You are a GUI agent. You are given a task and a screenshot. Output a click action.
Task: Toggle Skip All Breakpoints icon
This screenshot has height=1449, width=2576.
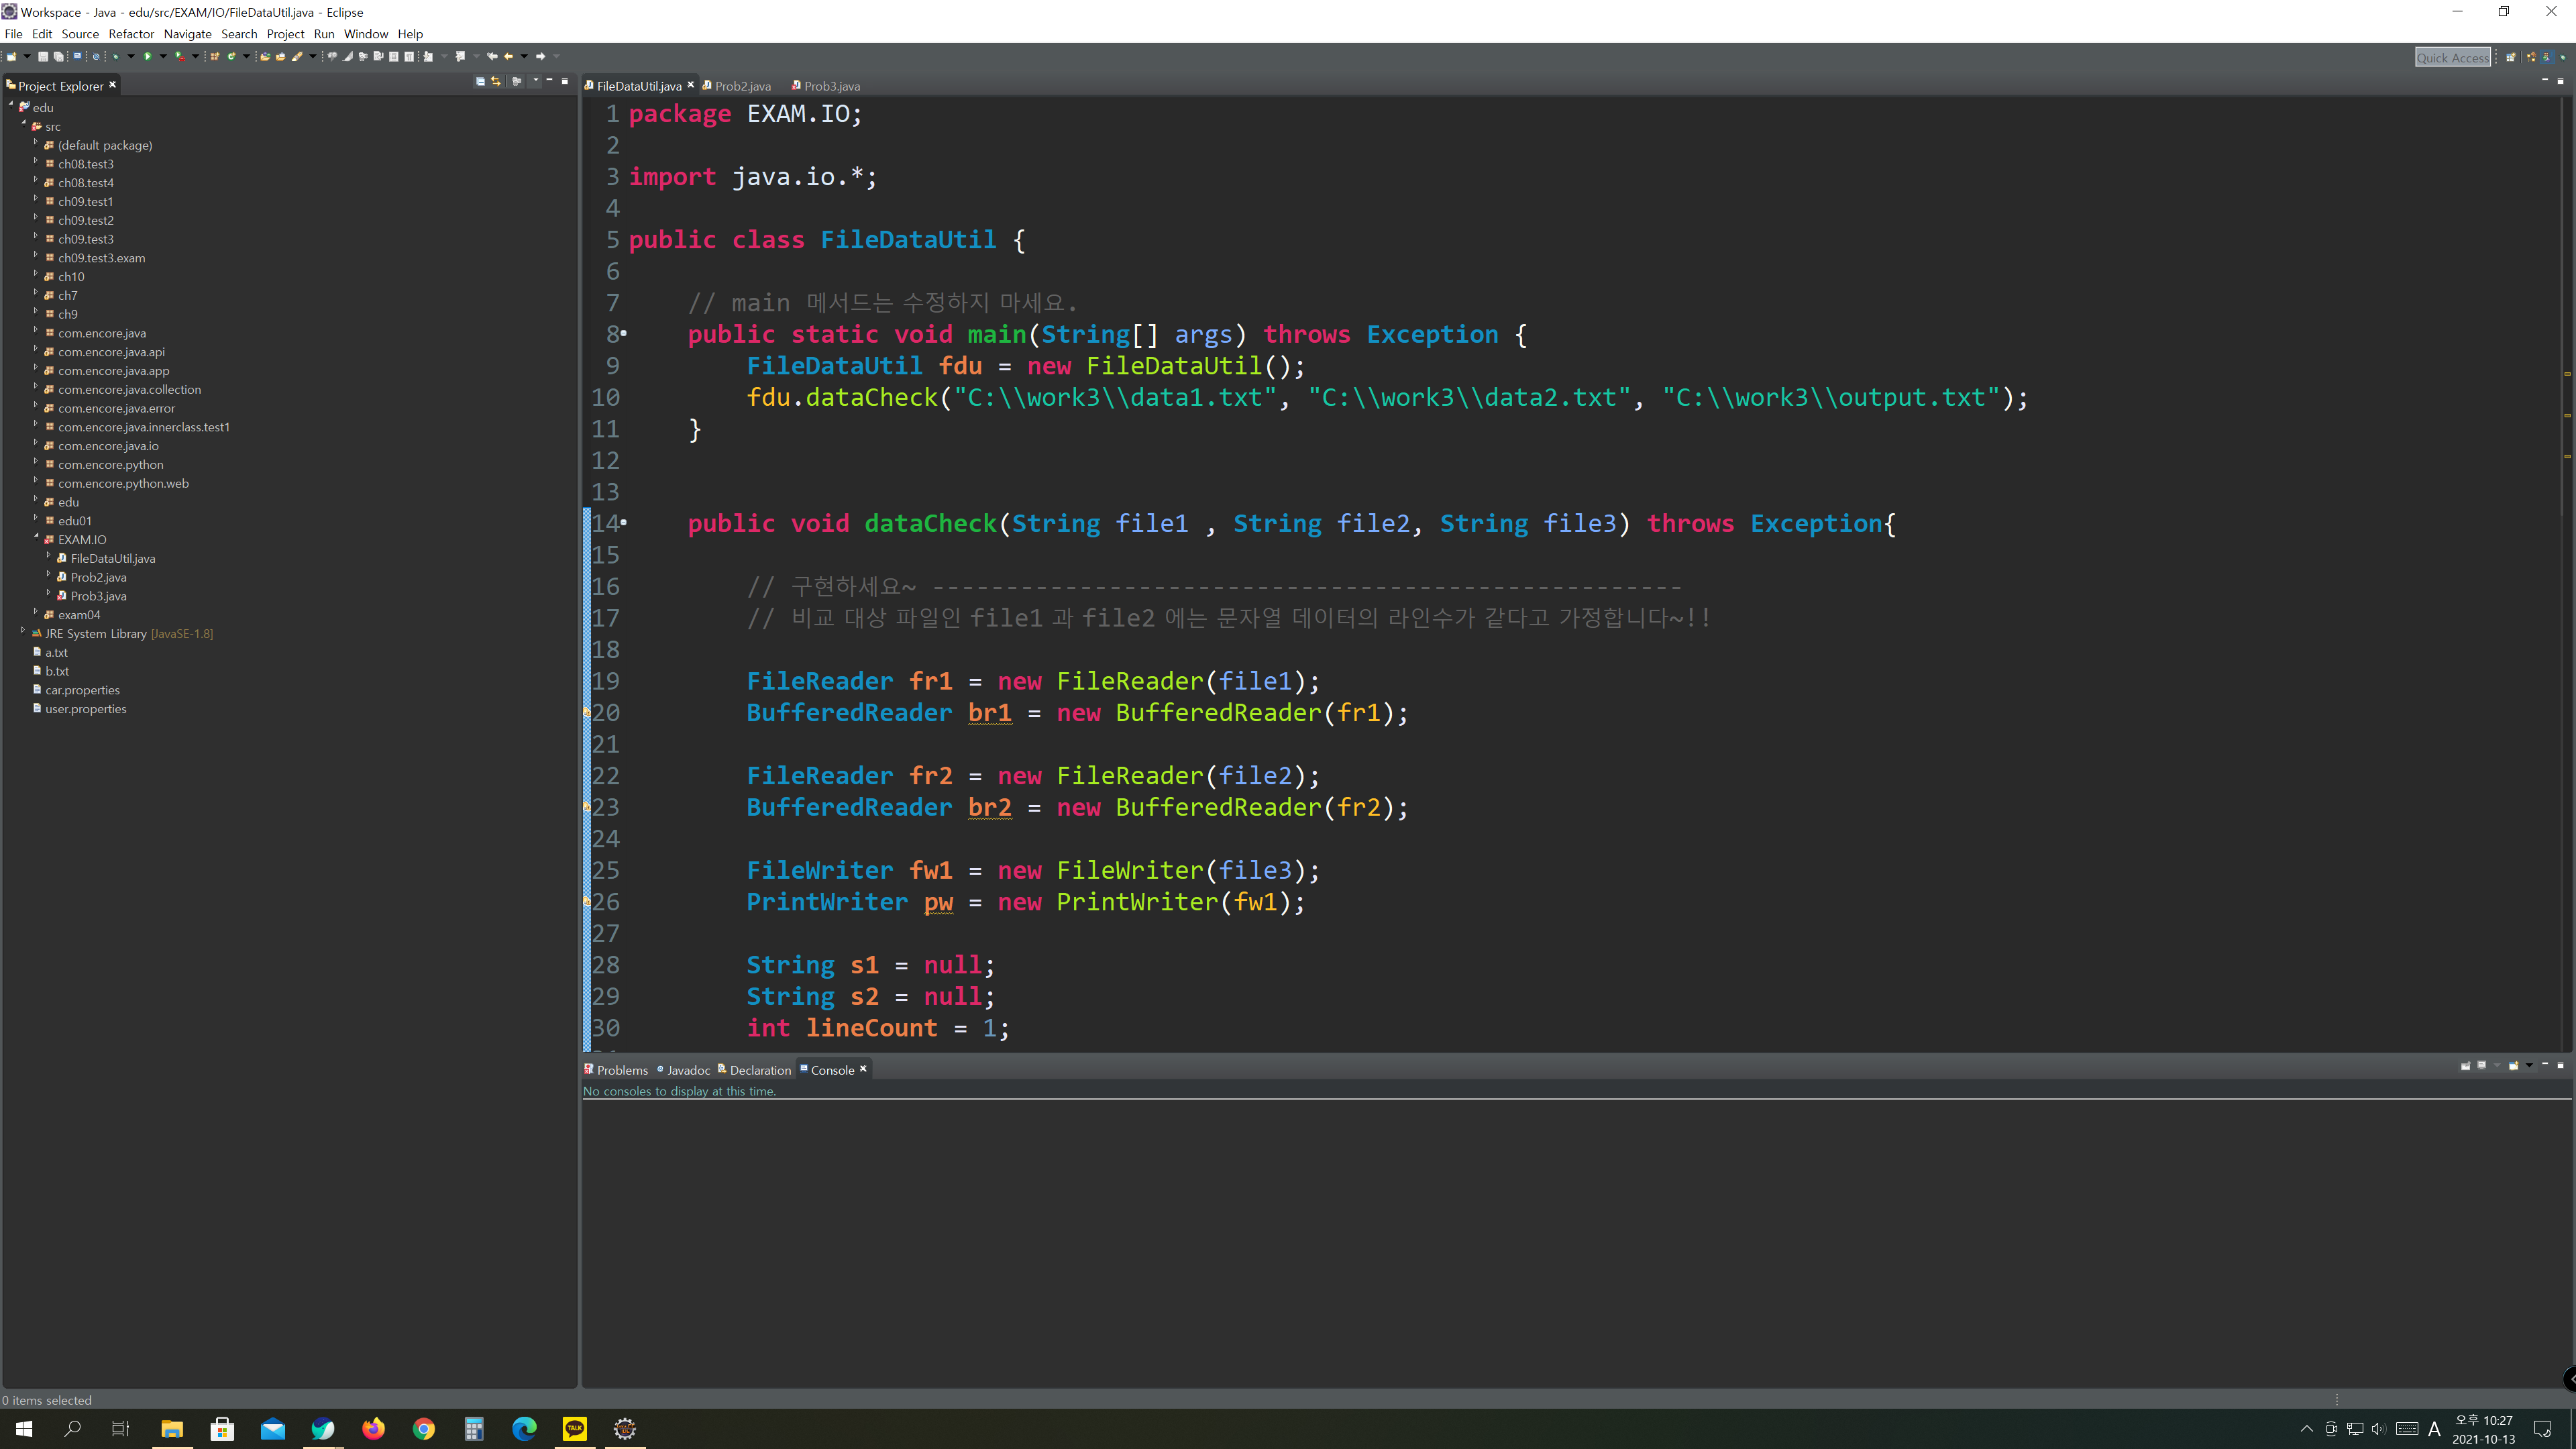pos(96,57)
